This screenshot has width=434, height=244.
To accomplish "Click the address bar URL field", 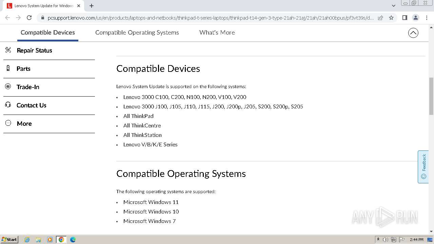I will coord(210,18).
